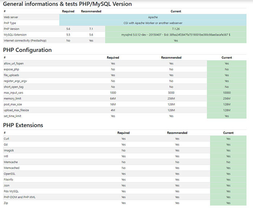The width and height of the screenshot is (253, 208).
Task: Click current max_input_vars value '10000'
Action: point(227,93)
